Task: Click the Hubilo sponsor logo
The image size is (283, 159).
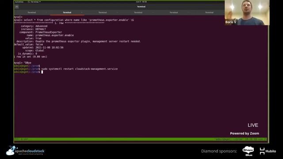Action: 268,151
